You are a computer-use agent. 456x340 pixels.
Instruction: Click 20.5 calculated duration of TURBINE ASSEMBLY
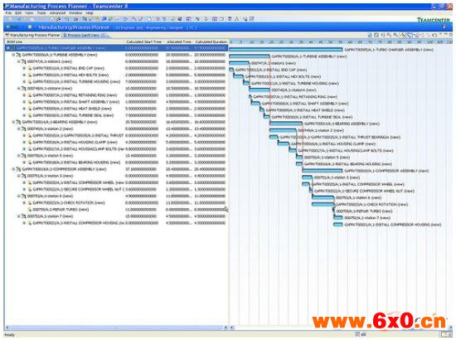210,55
